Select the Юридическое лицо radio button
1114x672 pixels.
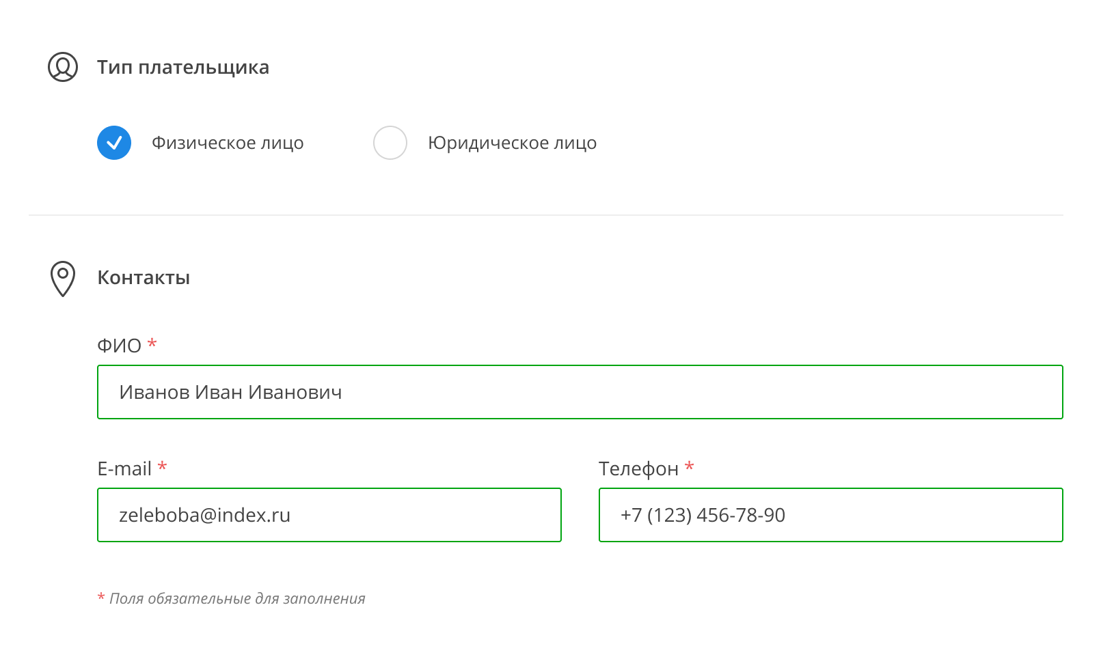point(390,143)
